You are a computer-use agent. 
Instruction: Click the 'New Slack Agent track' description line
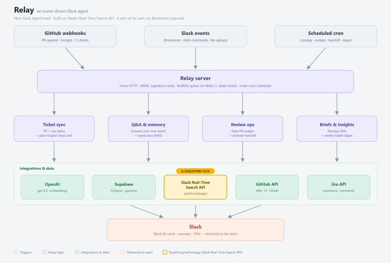click(x=99, y=18)
